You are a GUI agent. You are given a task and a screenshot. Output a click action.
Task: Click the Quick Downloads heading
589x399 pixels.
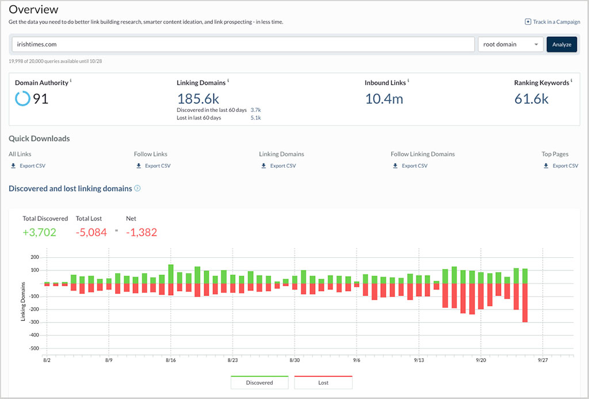pos(39,138)
